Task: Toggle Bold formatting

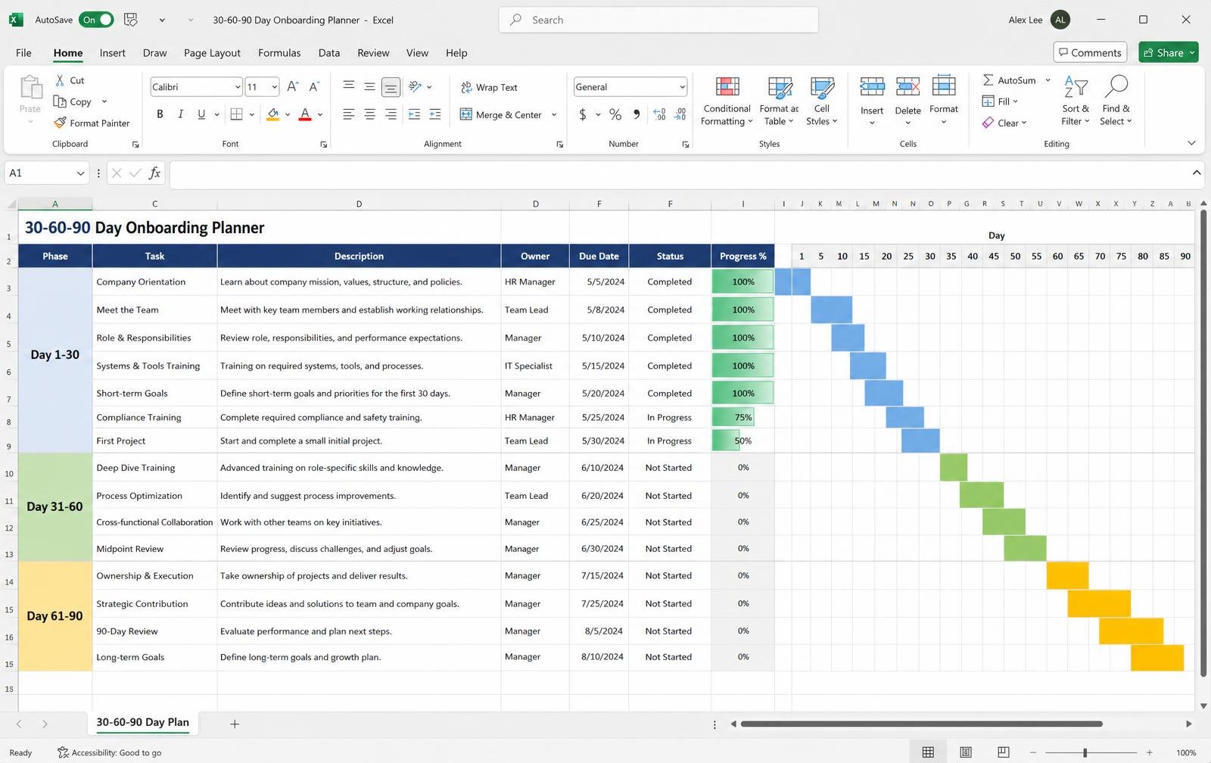Action: [x=160, y=114]
